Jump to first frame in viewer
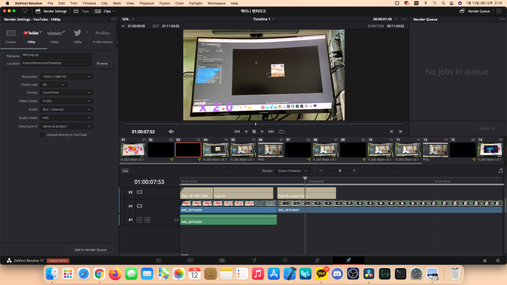The width and height of the screenshot is (507, 285). click(x=237, y=132)
